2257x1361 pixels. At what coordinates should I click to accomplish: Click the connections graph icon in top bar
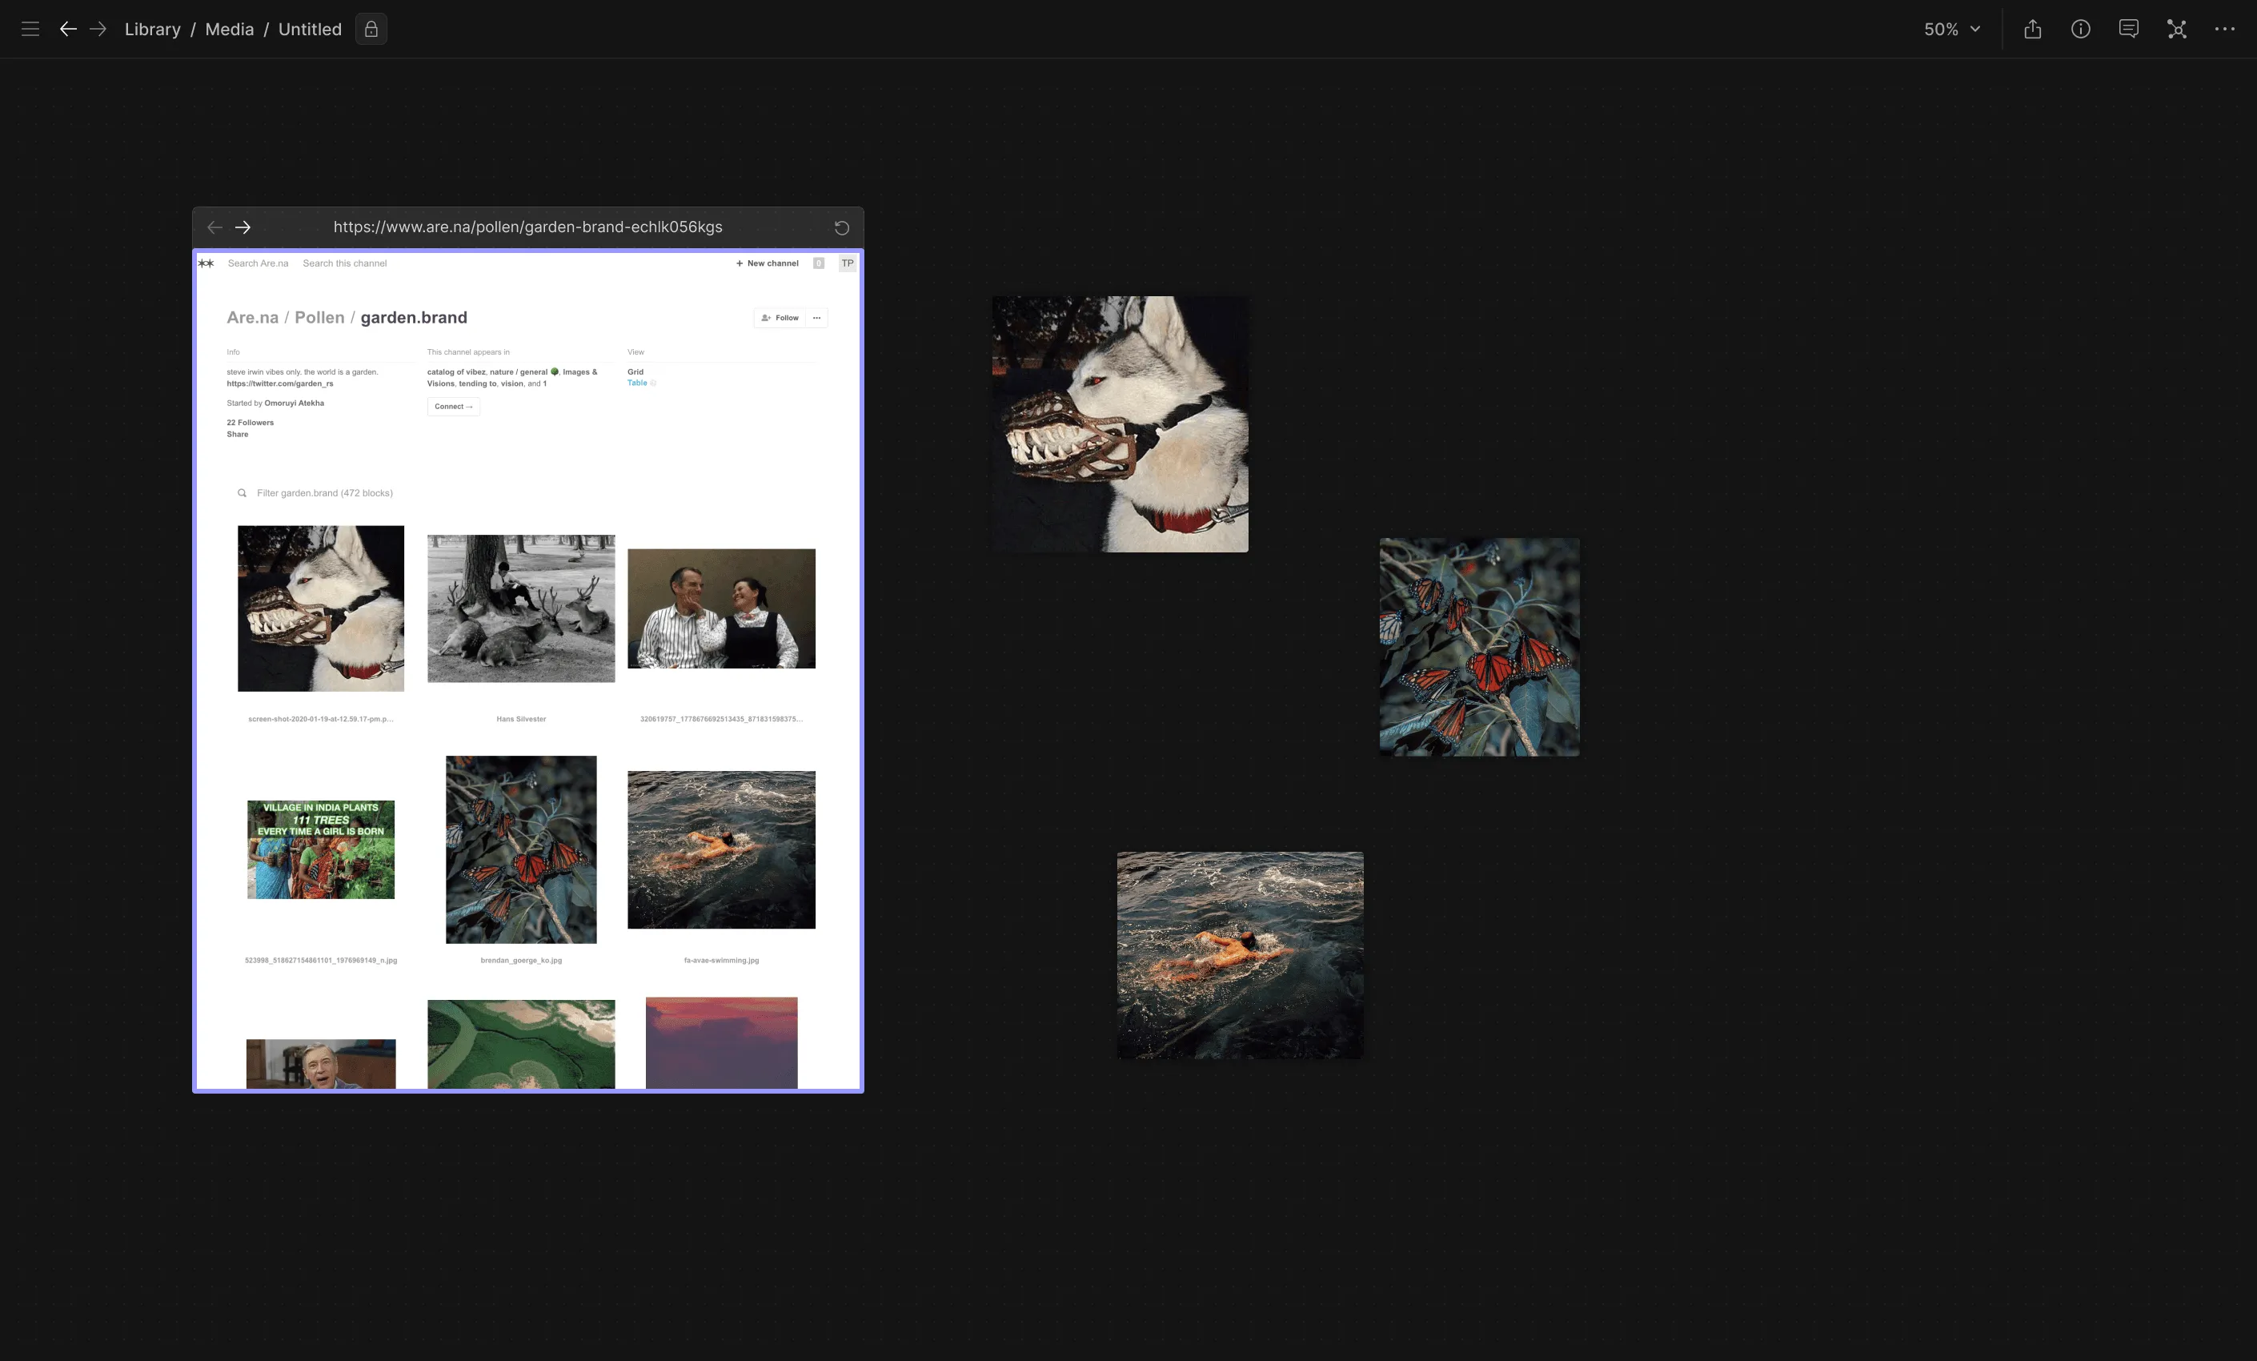2177,30
